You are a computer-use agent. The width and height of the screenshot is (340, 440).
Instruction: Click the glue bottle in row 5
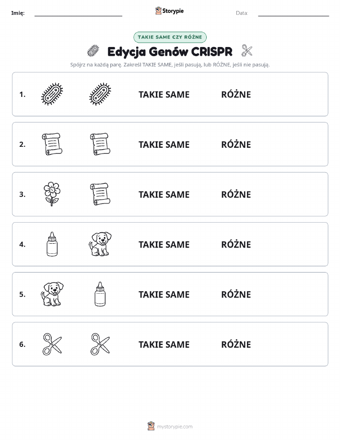coord(100,294)
